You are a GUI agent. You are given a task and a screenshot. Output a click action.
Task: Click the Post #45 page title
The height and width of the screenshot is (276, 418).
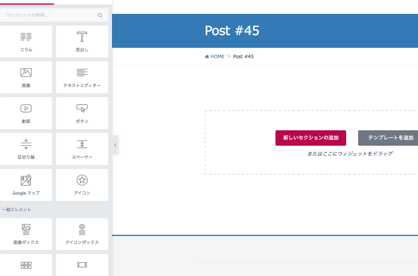click(232, 30)
